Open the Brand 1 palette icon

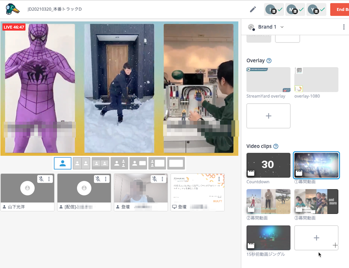click(251, 27)
